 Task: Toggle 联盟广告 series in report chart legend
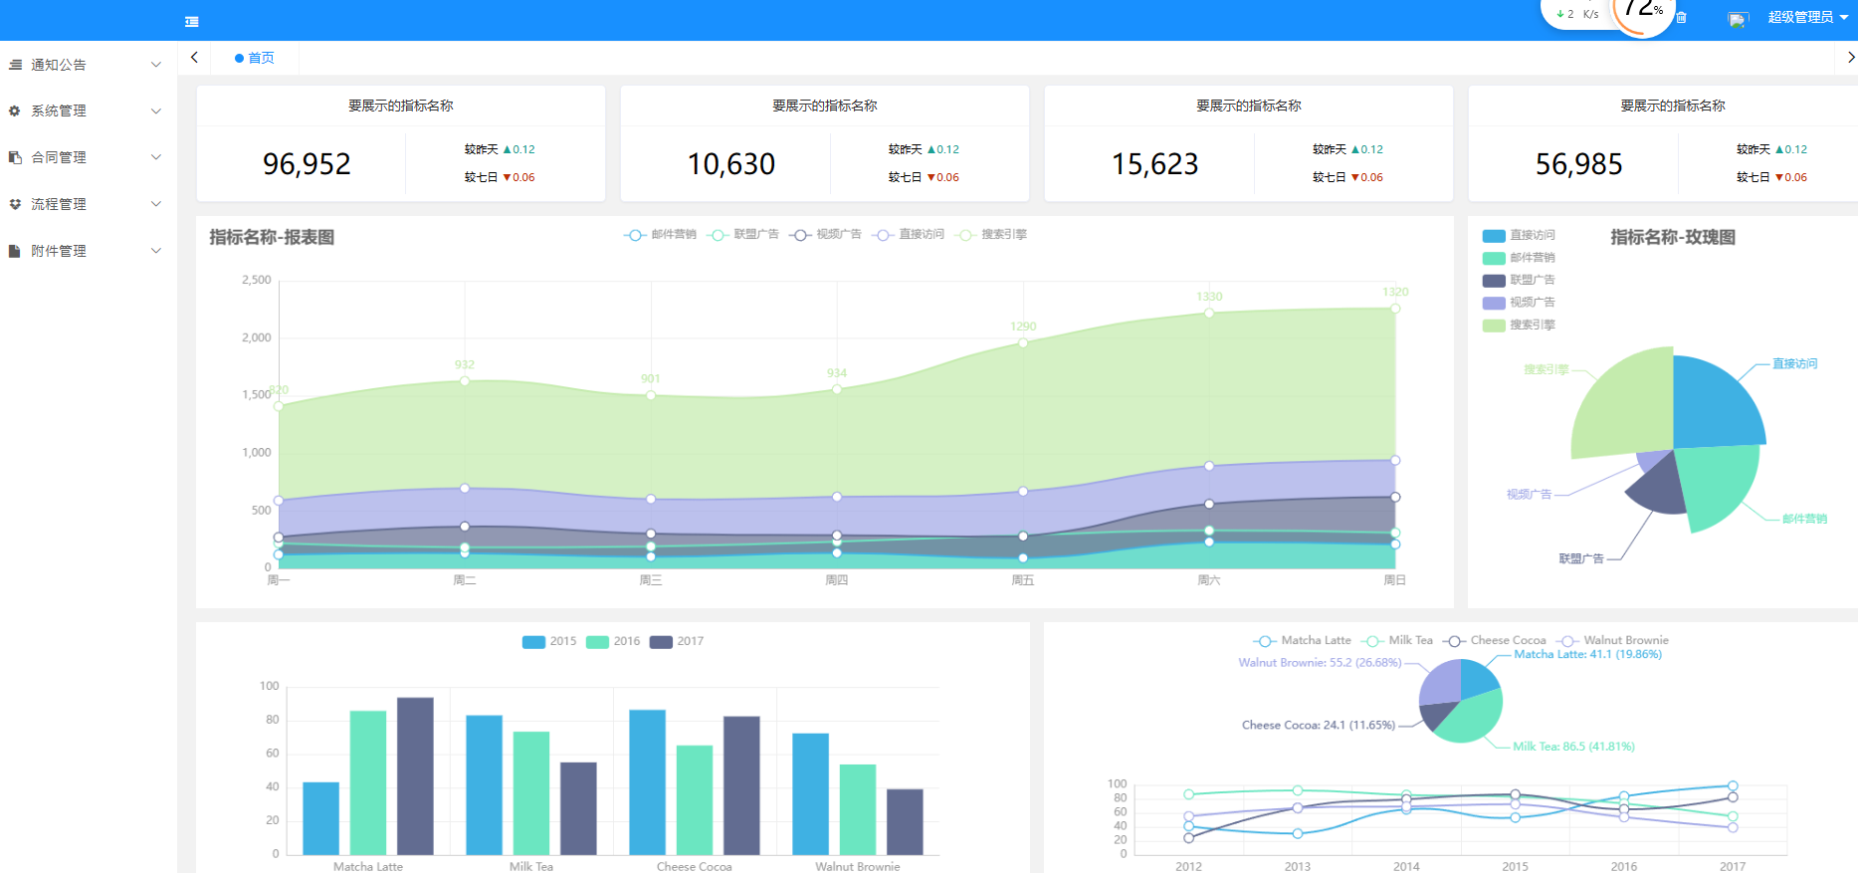(742, 235)
